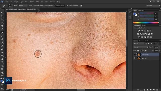Screen dimensions: 161x91
Task: Select the Dodge tool
Action: click(x=2, y=56)
